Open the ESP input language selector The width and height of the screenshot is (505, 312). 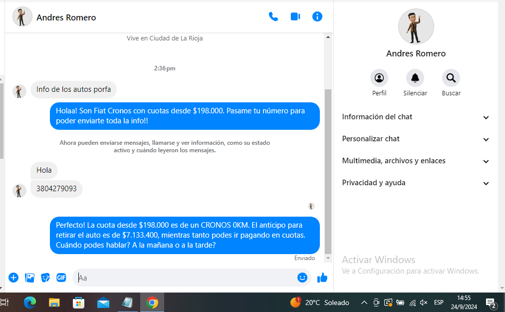tap(439, 303)
